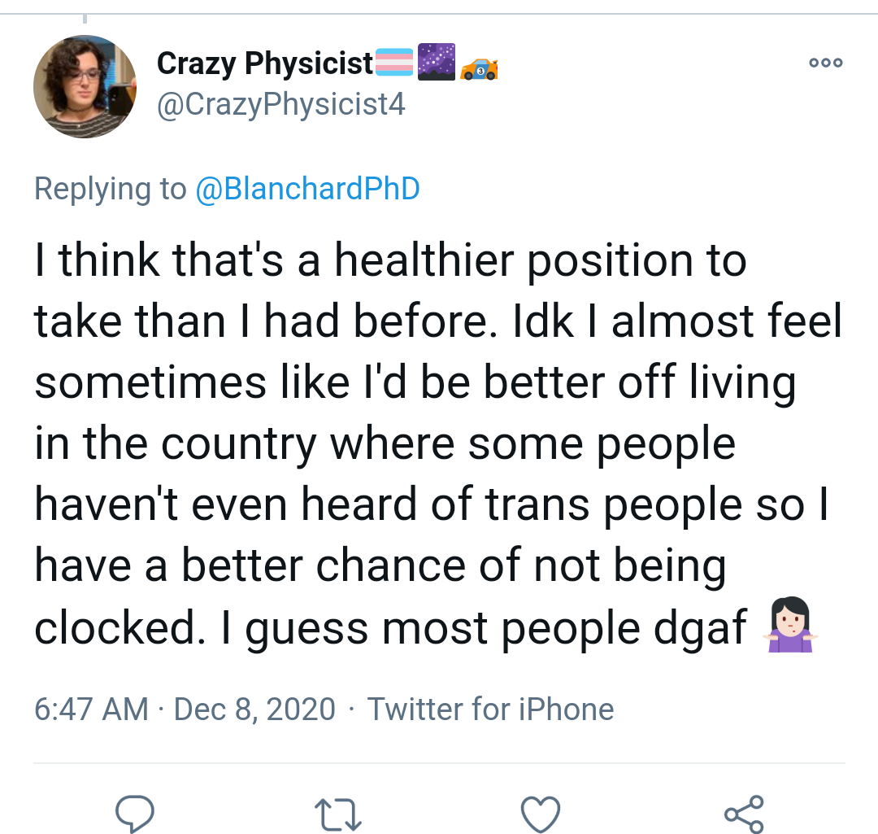Click the 6:47 AM time text
This screenshot has height=834, width=878.
91,709
